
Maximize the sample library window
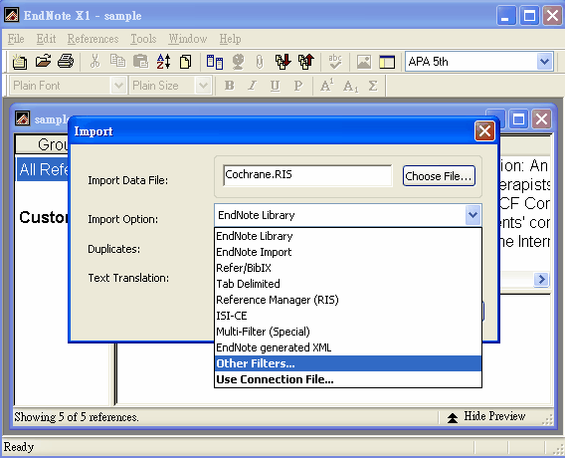coord(518,119)
